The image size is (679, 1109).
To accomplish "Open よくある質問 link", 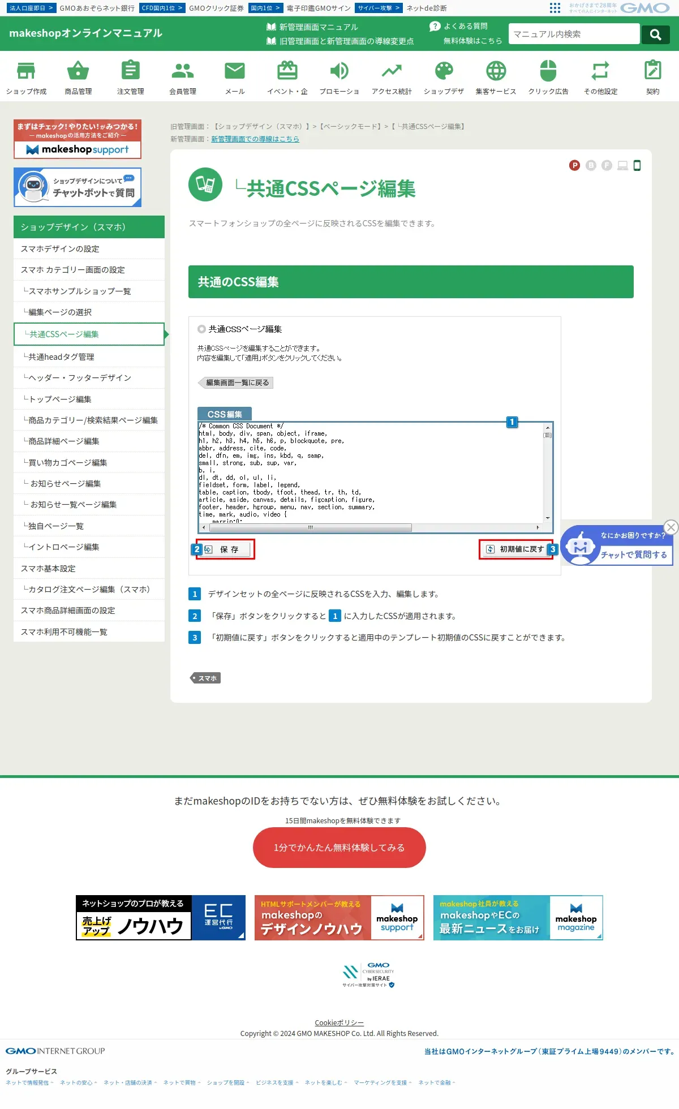I will click(459, 26).
